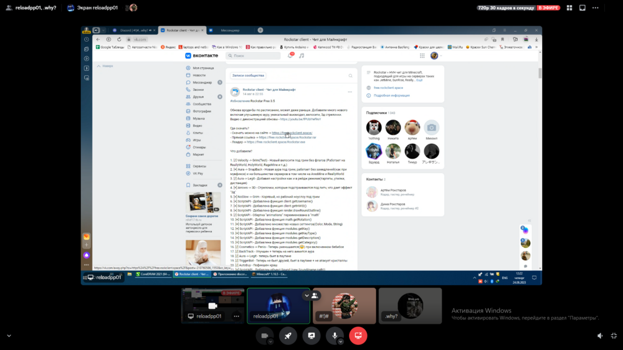Select the .why? participant tile
Screen dimensions: 623x350
coord(410,306)
